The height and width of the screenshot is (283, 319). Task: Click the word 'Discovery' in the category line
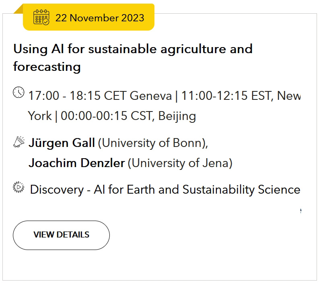57,190
